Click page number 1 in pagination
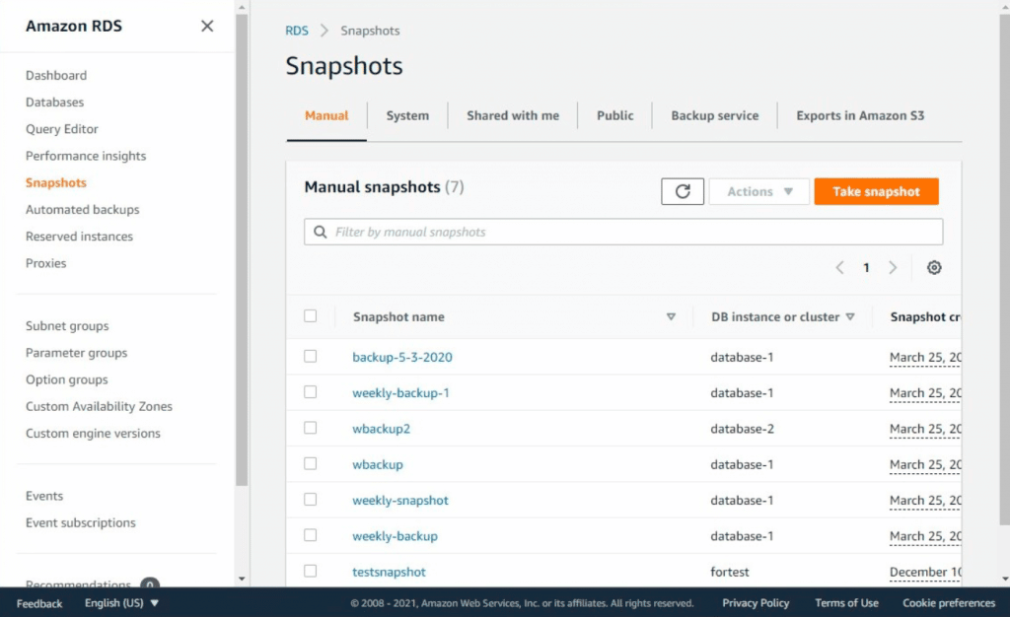 pos(866,267)
